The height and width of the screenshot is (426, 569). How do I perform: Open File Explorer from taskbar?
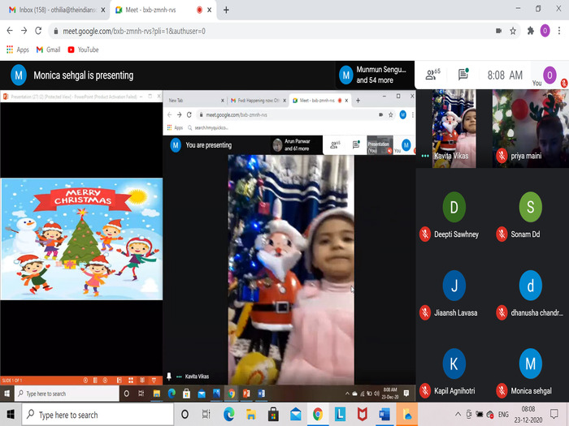click(x=250, y=415)
